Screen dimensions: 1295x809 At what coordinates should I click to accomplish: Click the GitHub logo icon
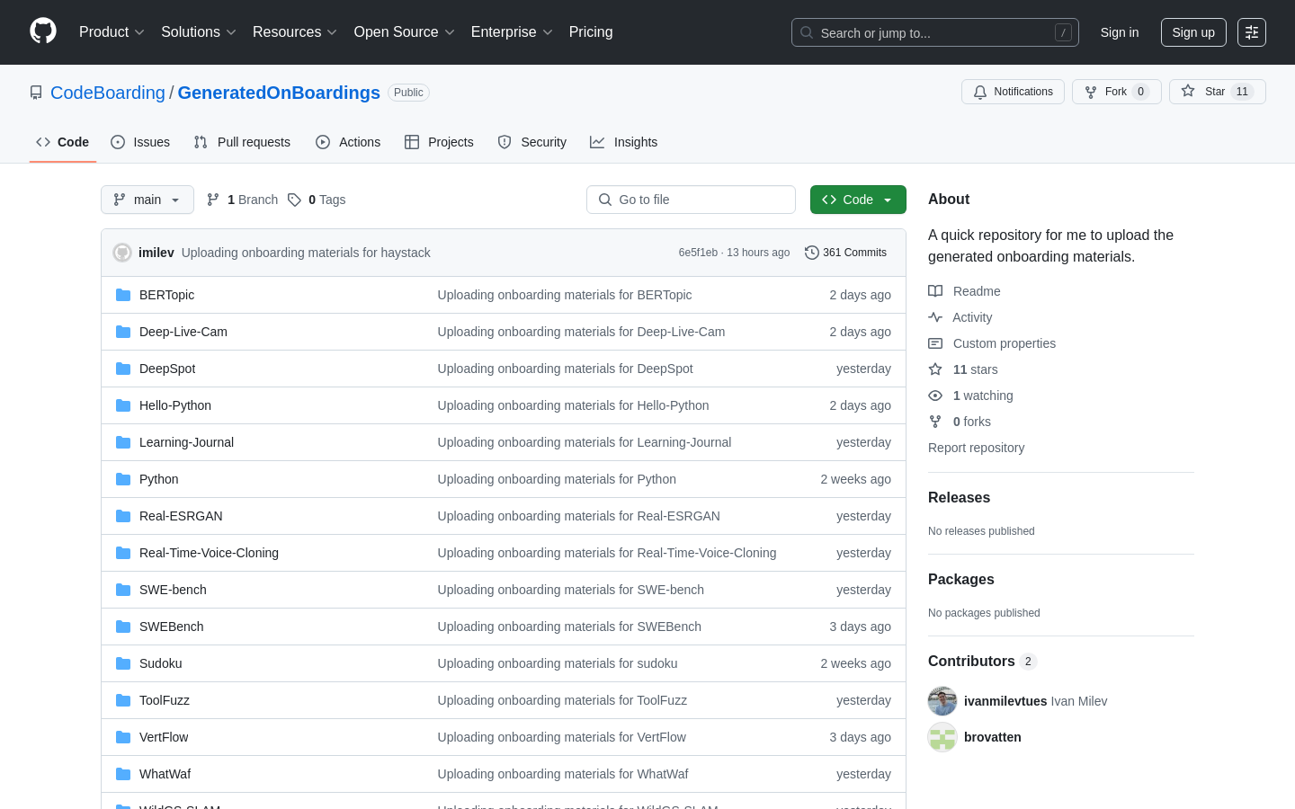43,31
